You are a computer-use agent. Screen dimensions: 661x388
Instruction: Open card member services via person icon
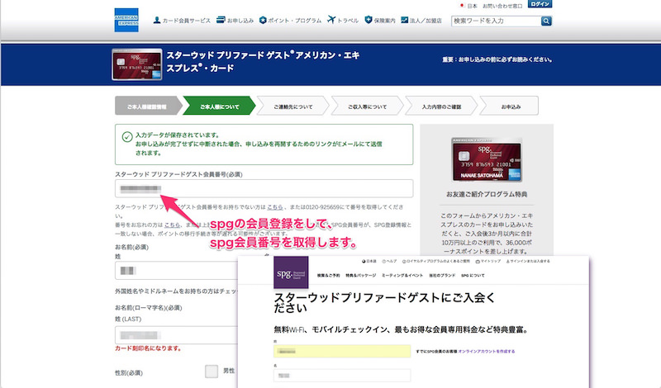[x=156, y=20]
